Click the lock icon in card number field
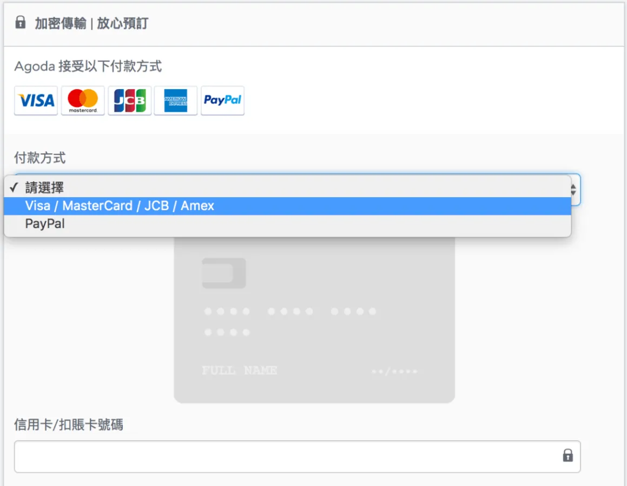 tap(568, 455)
